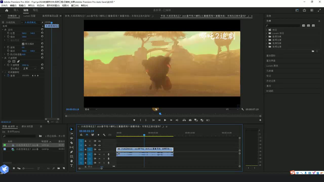The height and width of the screenshot is (182, 324).
Task: Select the Razor tool in the tools panel
Action: [72, 143]
